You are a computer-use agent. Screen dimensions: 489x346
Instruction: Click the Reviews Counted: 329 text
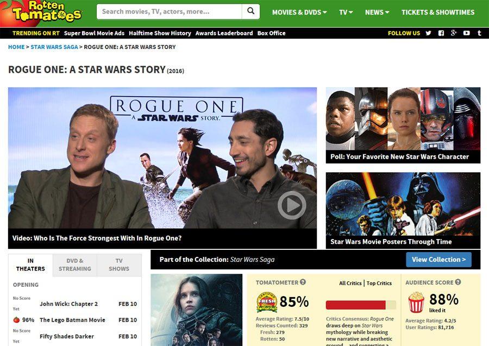point(281,325)
